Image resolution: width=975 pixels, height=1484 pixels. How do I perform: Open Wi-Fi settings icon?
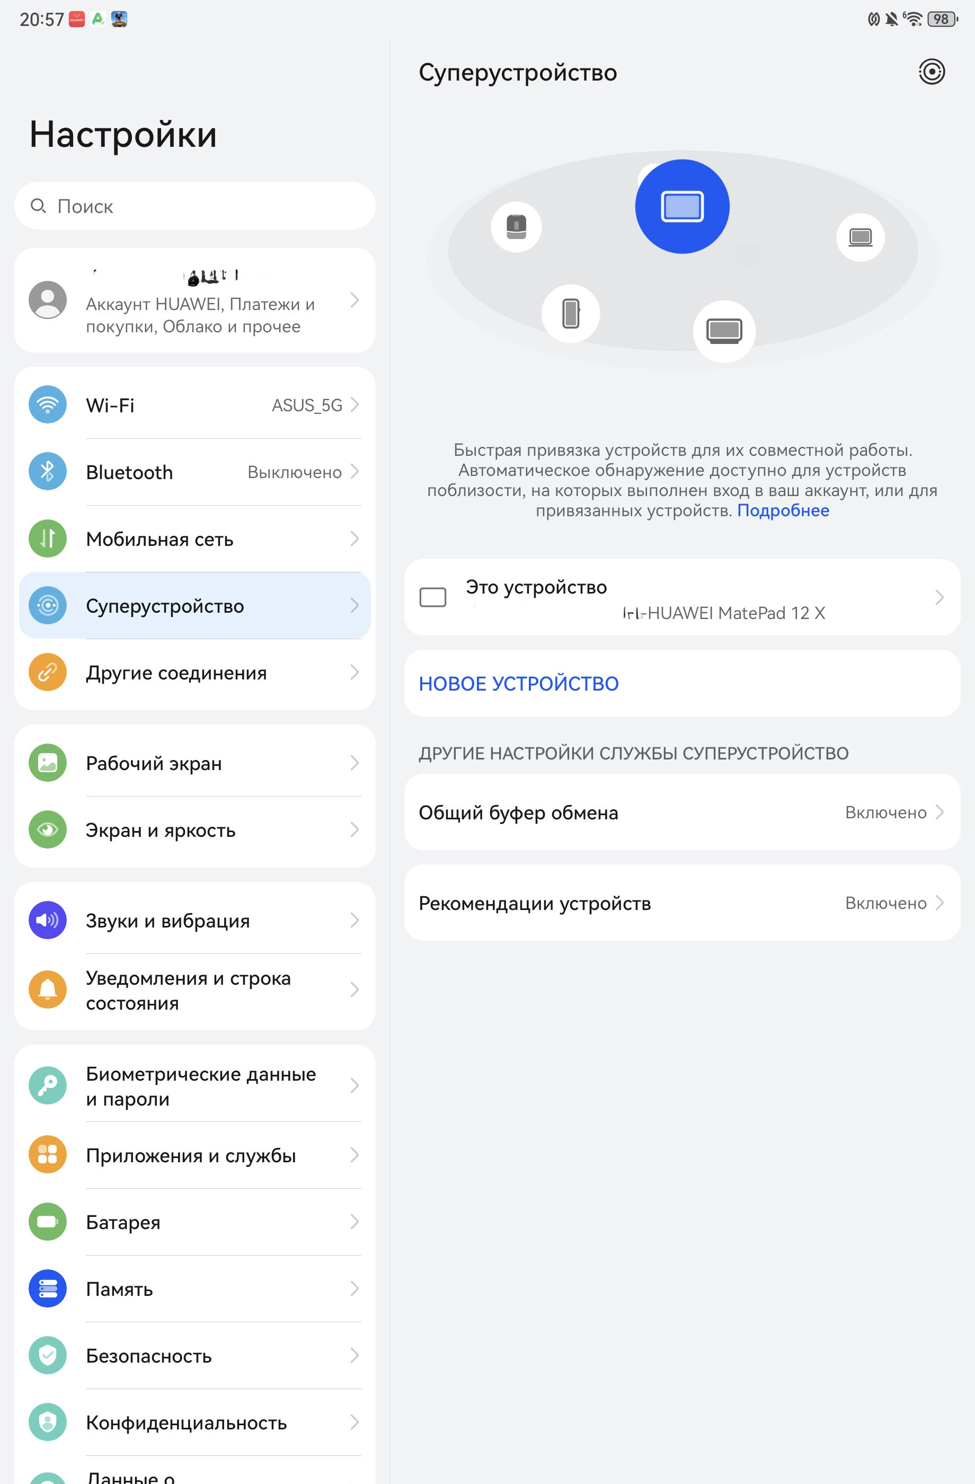coord(48,405)
